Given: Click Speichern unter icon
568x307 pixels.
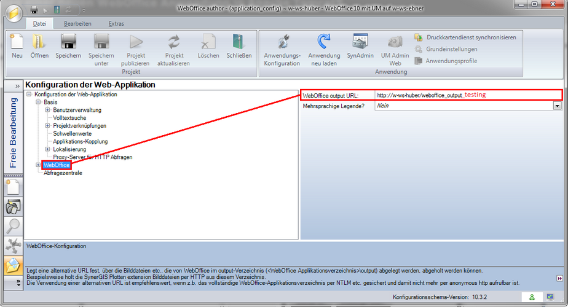Looking at the screenshot, I should pos(101,42).
